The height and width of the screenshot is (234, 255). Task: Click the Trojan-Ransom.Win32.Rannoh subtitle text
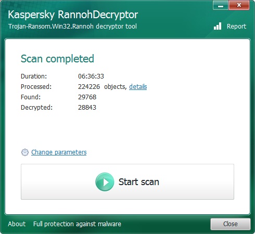(x=72, y=27)
